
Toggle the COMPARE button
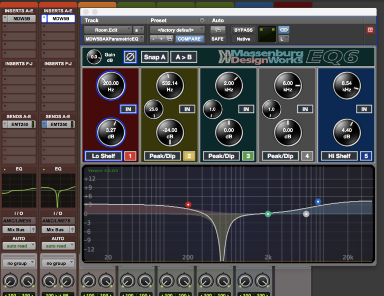tap(189, 39)
